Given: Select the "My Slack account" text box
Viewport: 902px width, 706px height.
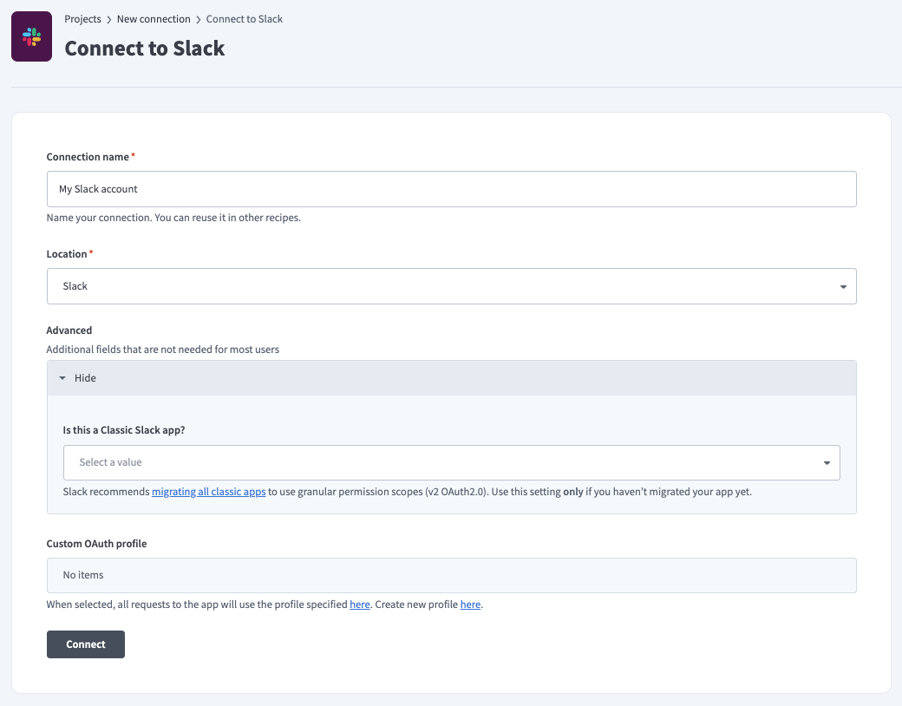Looking at the screenshot, I should tap(451, 189).
